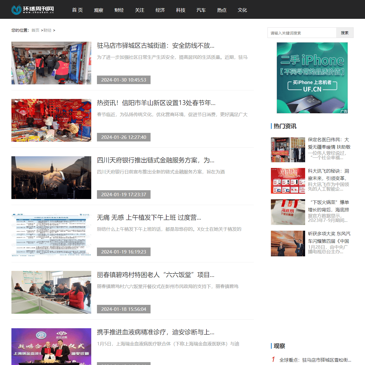Open the 四川天府银行 链式金融 article title
The height and width of the screenshot is (365, 365).
155,160
